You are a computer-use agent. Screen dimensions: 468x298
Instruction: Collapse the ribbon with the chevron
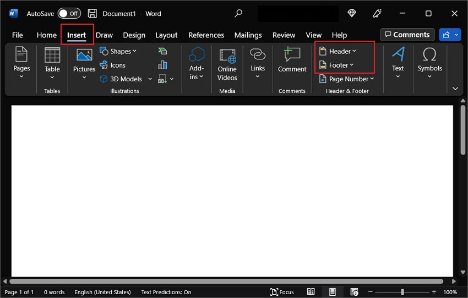pos(455,89)
